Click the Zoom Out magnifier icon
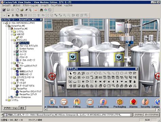Image resolution: width=161 pixels, height=122 pixels. pyautogui.click(x=69, y=15)
